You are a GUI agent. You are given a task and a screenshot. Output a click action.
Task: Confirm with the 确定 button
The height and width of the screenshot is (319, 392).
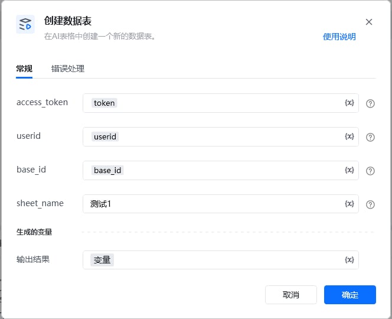point(349,295)
